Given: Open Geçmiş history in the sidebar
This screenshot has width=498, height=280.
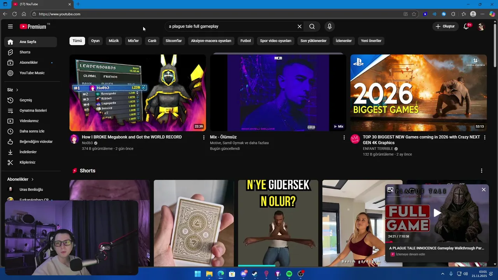Looking at the screenshot, I should [30, 100].
